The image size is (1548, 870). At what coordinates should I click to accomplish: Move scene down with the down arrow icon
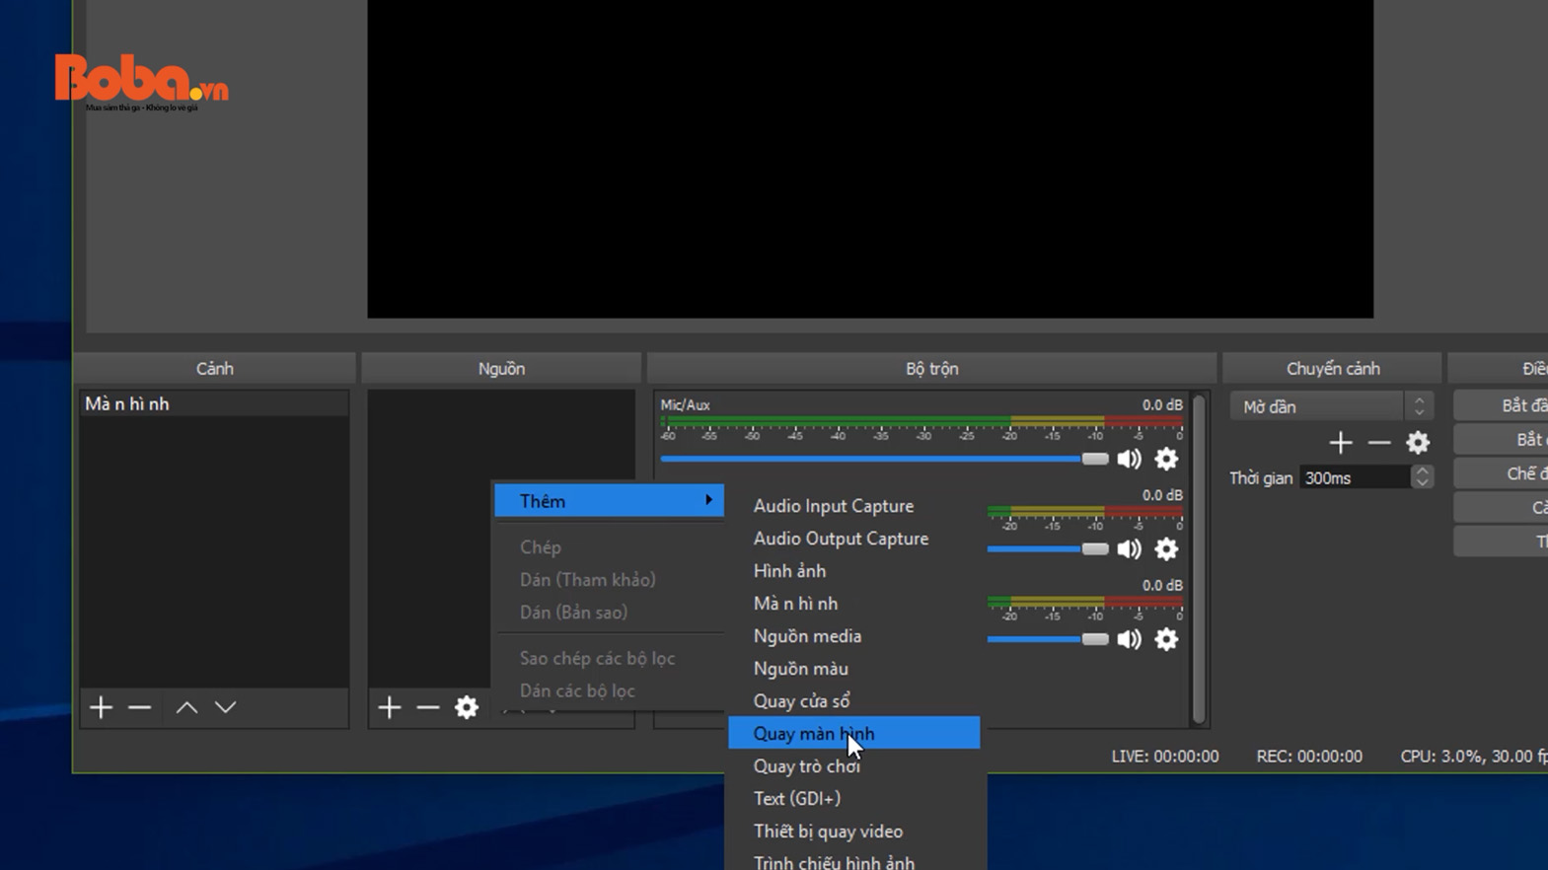click(x=225, y=707)
